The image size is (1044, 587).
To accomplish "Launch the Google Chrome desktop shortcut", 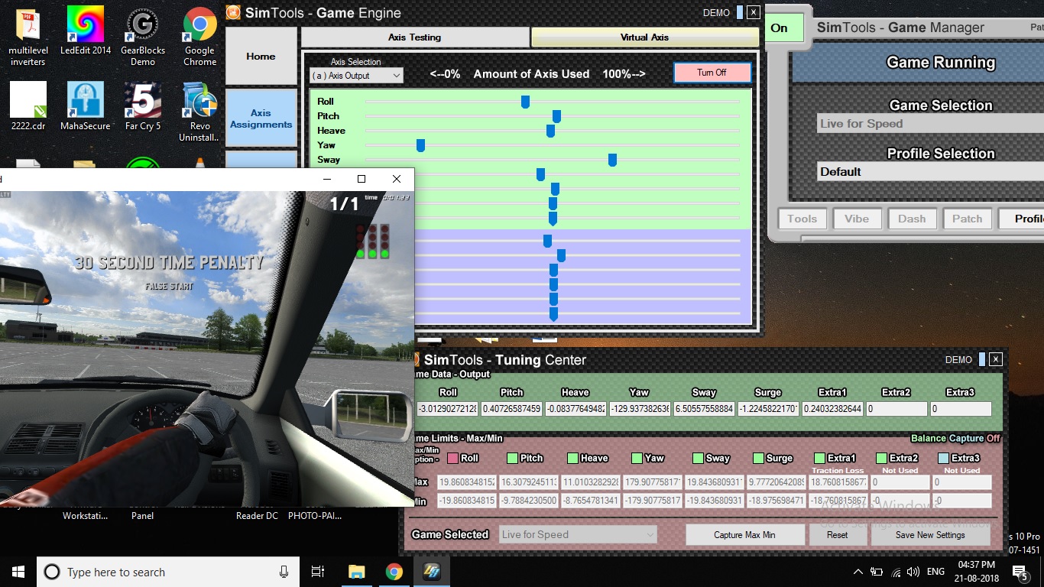I will pyautogui.click(x=199, y=36).
